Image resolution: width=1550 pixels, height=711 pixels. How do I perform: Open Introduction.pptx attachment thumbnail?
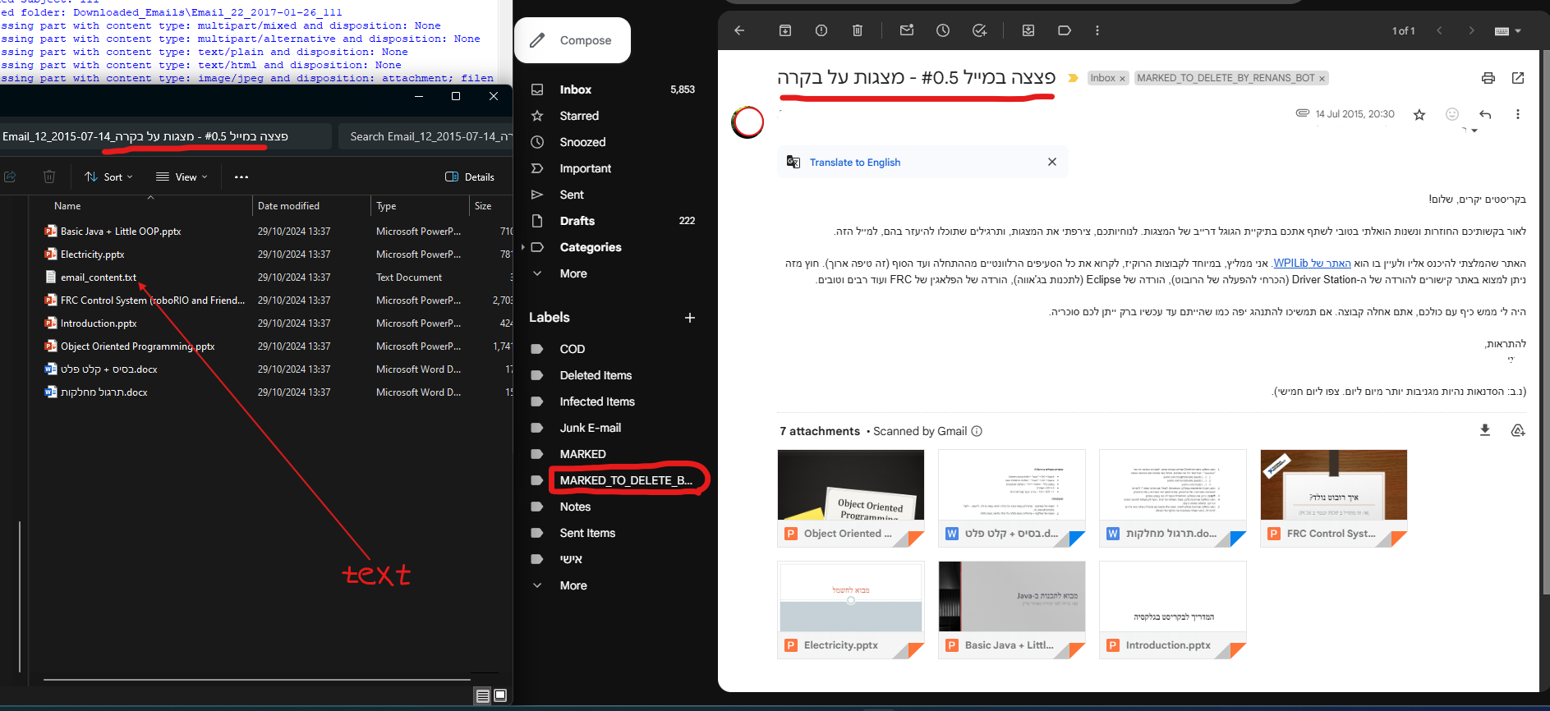1173,610
